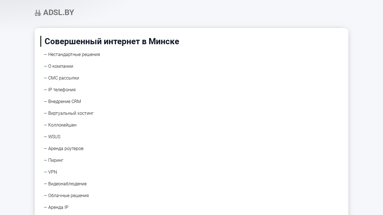Open the 'СМС рассылки' link
Image resolution: width=383 pixels, height=215 pixels.
64,78
